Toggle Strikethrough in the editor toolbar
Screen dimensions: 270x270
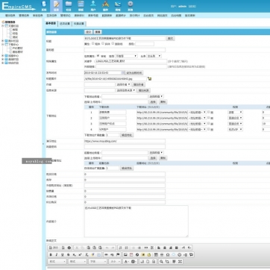point(69,254)
